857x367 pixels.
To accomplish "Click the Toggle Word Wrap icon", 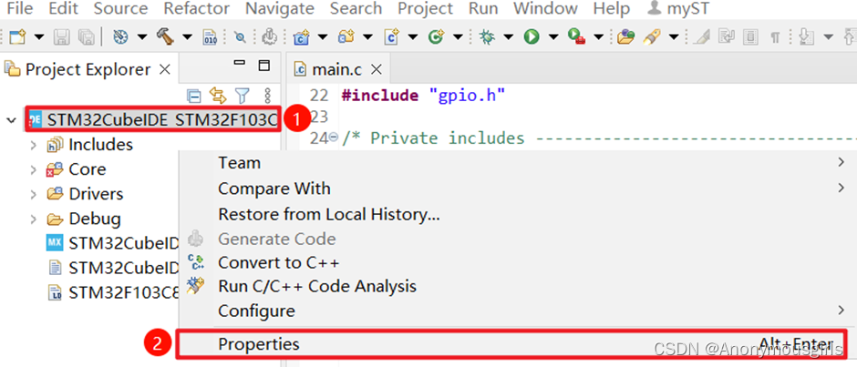I will [x=727, y=36].
